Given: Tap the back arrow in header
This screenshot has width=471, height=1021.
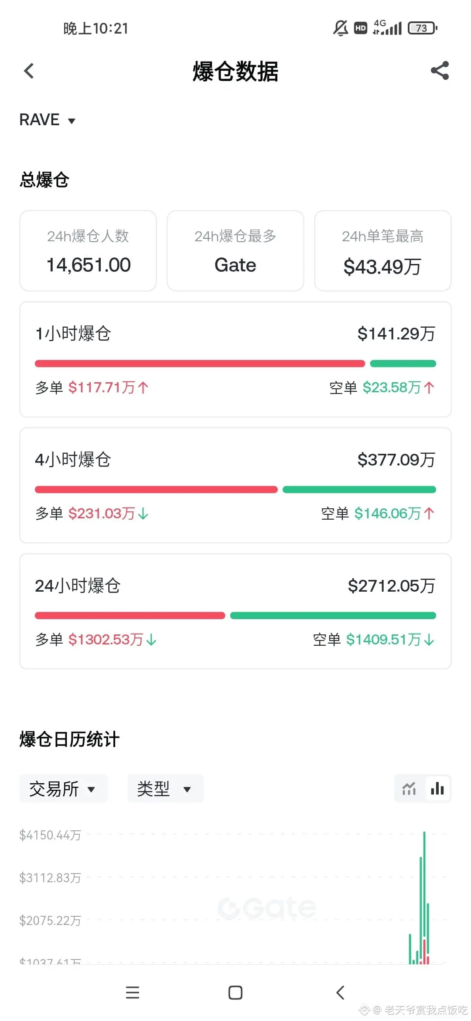Looking at the screenshot, I should tap(29, 71).
